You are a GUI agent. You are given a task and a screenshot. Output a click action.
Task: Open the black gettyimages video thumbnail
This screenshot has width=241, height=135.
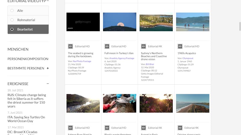83,22
